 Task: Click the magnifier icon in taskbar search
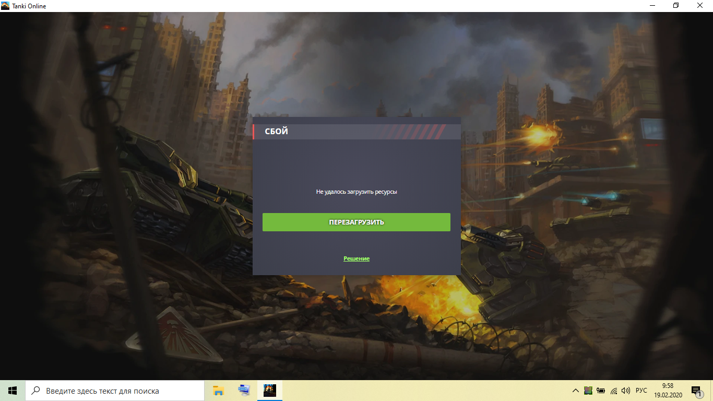pyautogui.click(x=36, y=391)
